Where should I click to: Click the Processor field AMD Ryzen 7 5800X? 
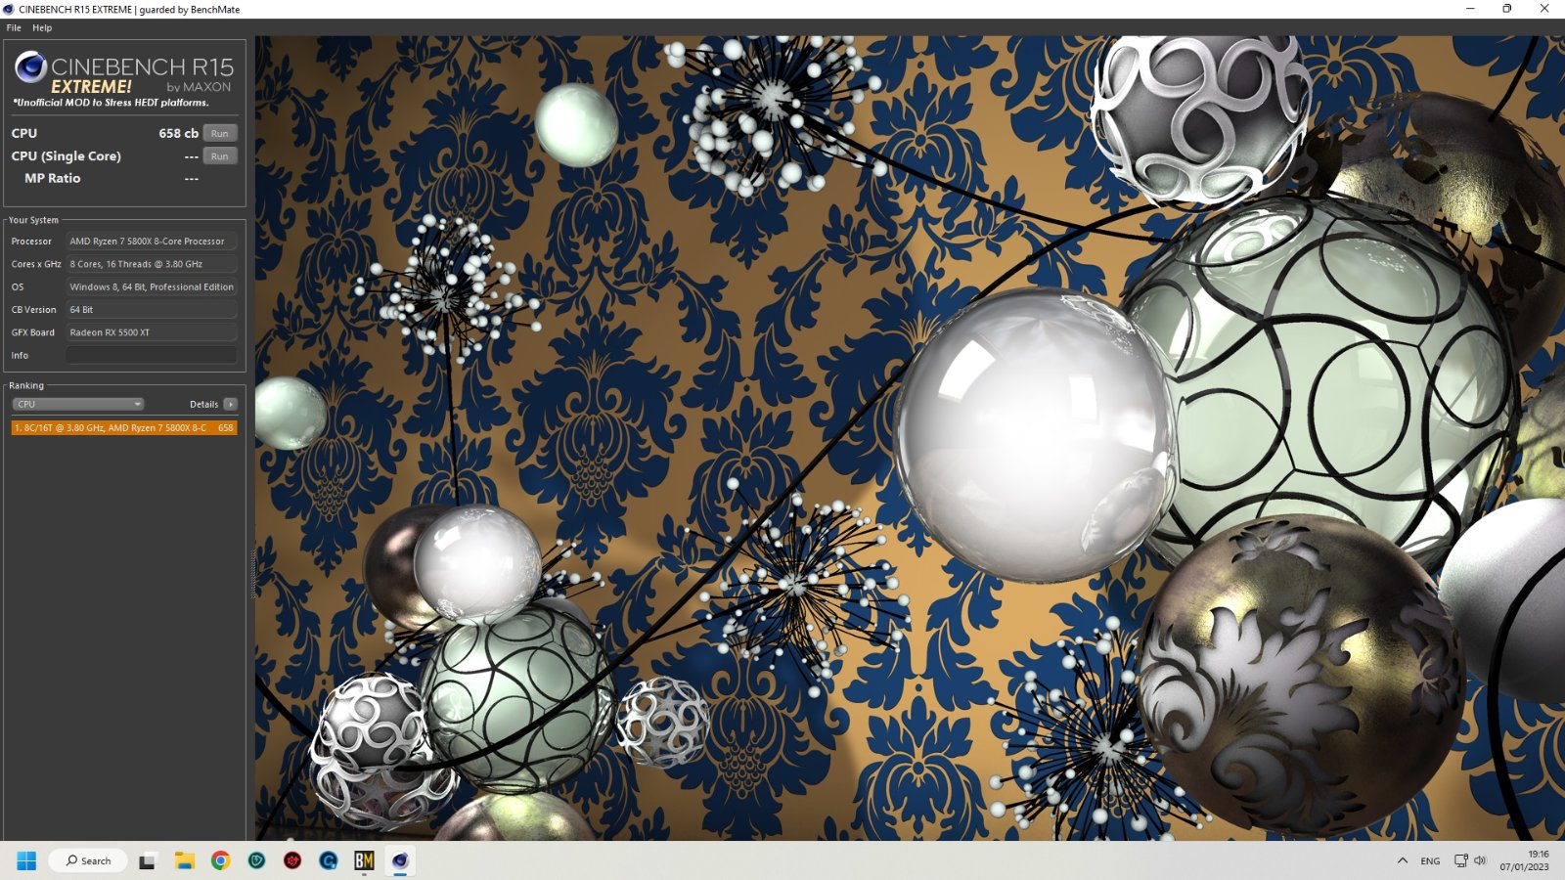coord(152,241)
